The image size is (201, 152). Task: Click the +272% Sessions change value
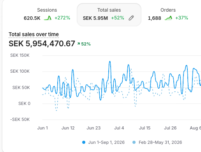62,18
